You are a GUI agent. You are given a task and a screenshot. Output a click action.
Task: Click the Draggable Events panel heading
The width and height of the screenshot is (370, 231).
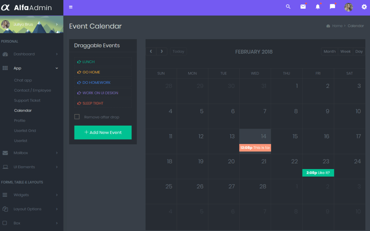[x=97, y=45]
